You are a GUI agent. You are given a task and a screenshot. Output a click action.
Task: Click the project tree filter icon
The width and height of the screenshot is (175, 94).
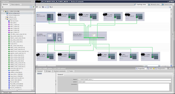[3, 7]
